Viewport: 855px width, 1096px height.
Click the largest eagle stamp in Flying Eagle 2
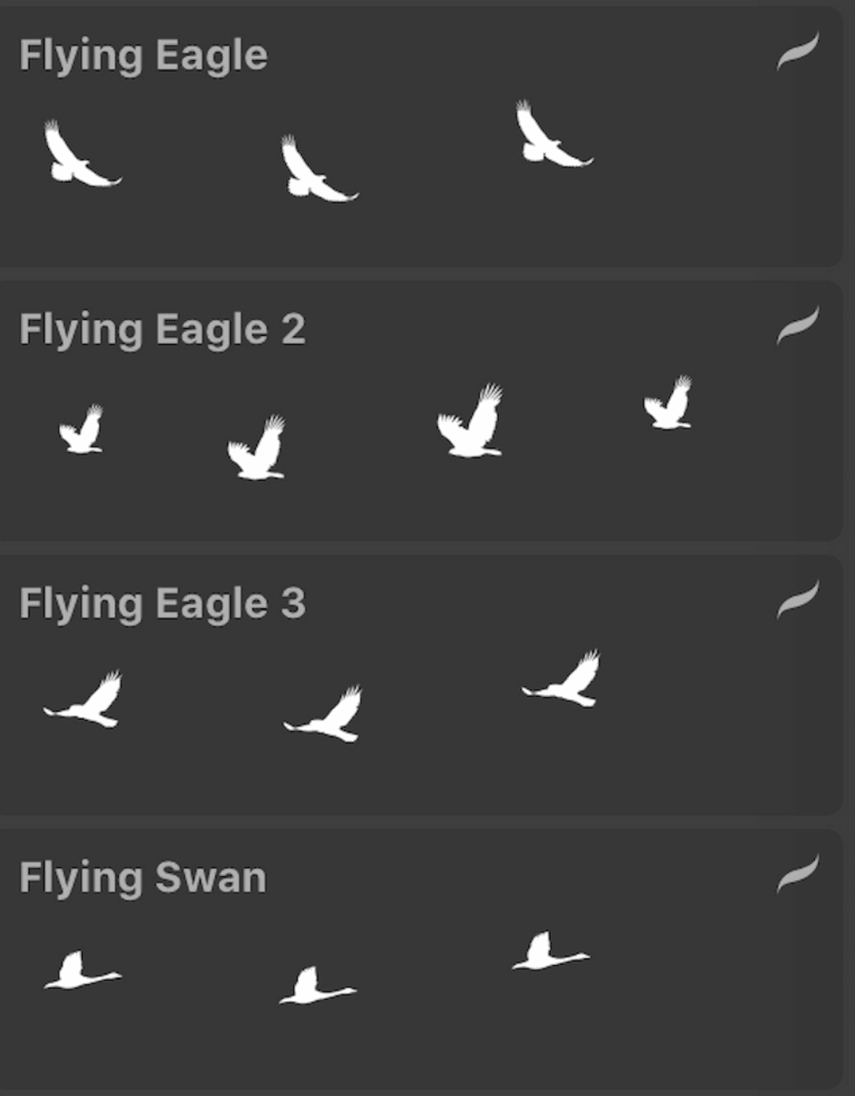coord(472,425)
